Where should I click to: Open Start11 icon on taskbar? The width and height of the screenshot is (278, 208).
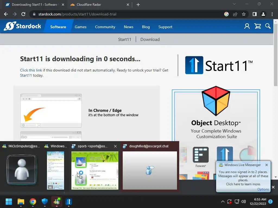pos(69,201)
